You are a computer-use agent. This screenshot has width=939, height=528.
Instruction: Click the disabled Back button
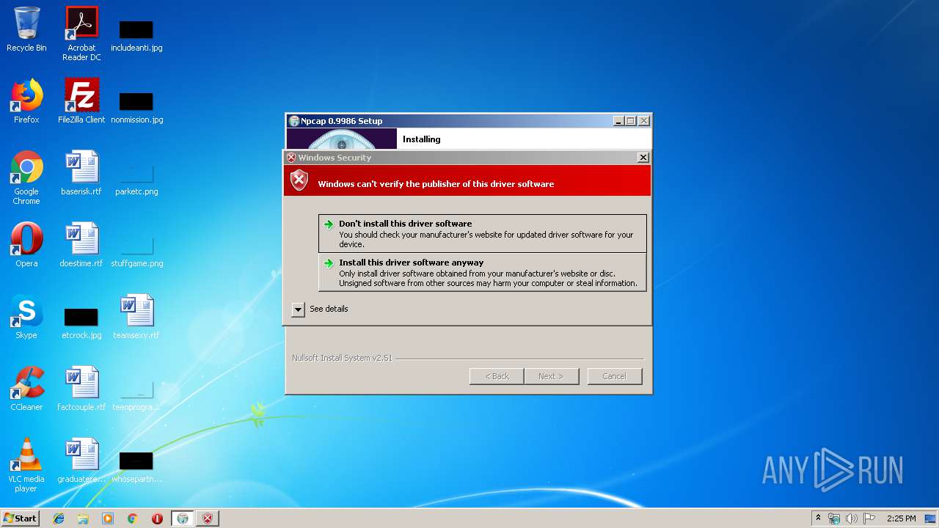[x=497, y=376]
